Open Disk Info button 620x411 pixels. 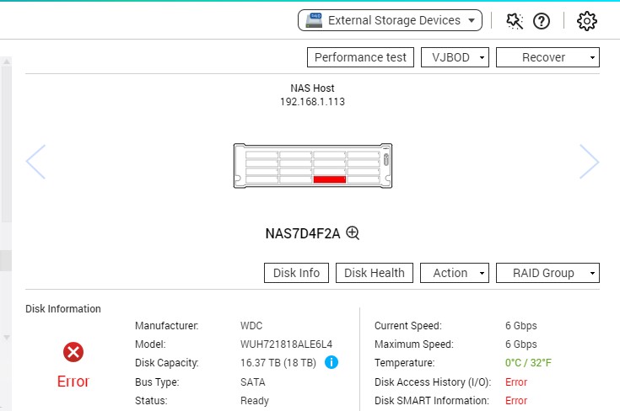pyautogui.click(x=296, y=273)
